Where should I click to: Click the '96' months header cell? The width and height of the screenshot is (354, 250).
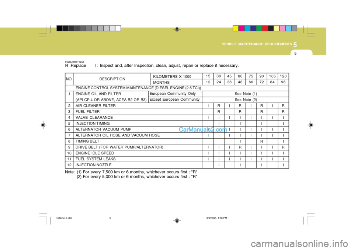tap(283, 82)
